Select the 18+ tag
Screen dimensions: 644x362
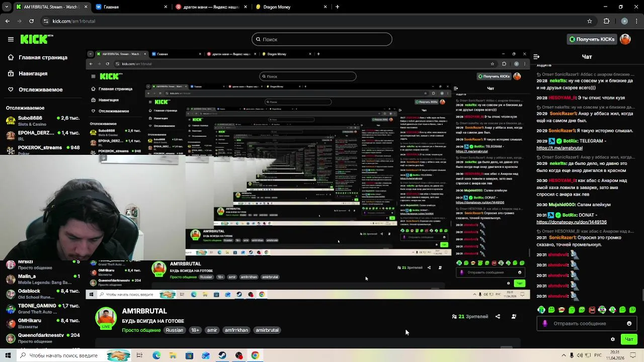195,330
